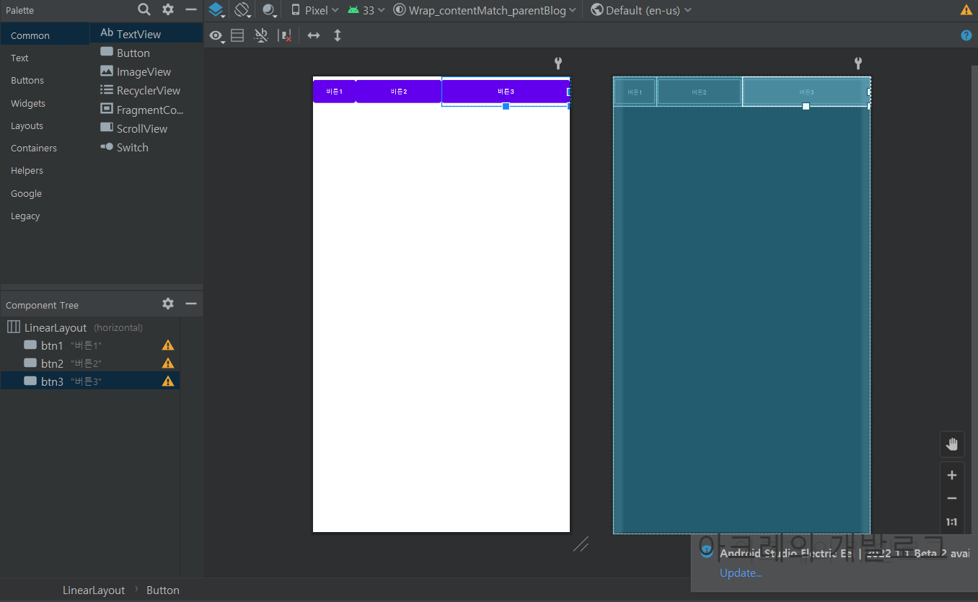
Task: Open the night mode dropdown
Action: (270, 10)
